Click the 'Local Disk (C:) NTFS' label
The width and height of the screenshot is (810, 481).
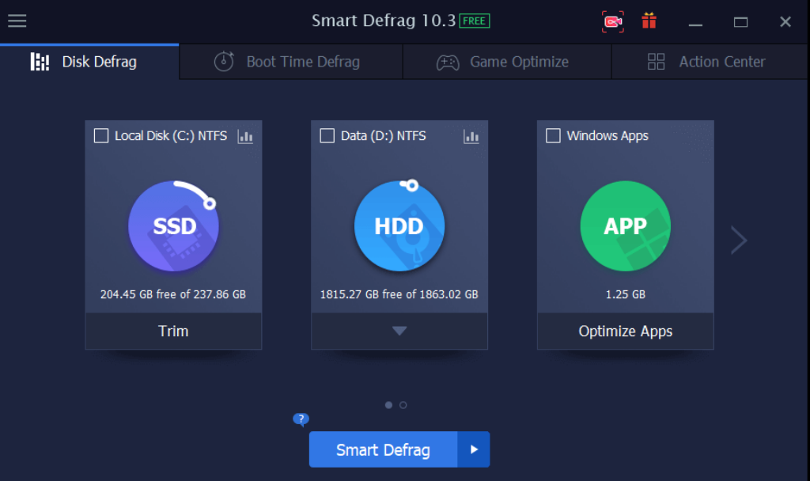point(171,136)
